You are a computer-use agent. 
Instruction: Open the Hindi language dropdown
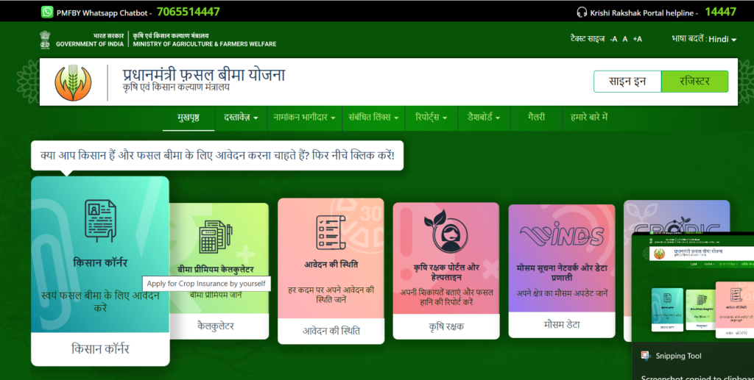click(x=722, y=40)
